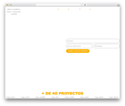Maximize window with green button
This screenshot has height=106, width=125.
tap(11, 5)
